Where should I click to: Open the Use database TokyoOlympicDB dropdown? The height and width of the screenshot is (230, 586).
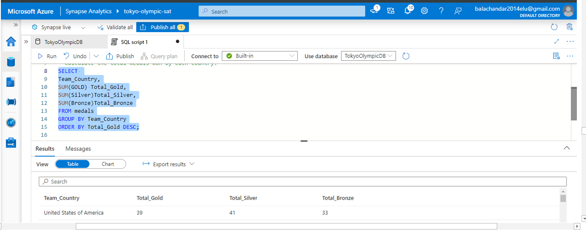click(x=368, y=56)
